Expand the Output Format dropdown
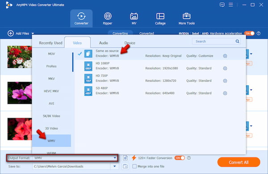The image size is (268, 174). [x=115, y=158]
